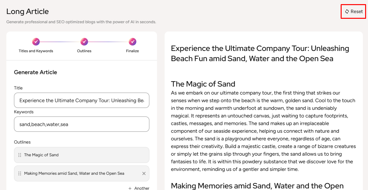The width and height of the screenshot is (368, 190).
Task: Click The Magic of Sand heading in article preview
Action: click(x=203, y=84)
